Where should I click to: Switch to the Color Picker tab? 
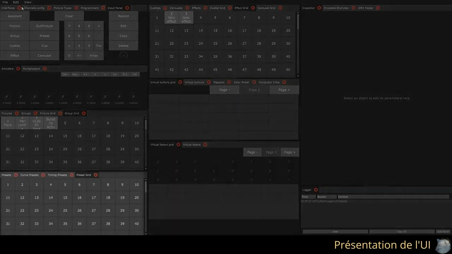[242, 82]
